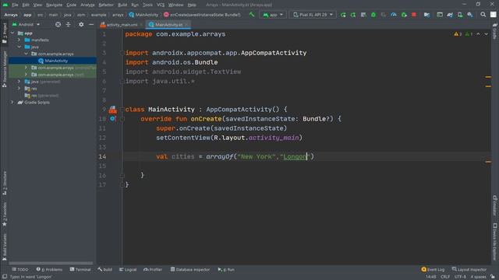Image resolution: width=499 pixels, height=280 pixels.
Task: Toggle the Project side tool window button
Action: [5, 33]
